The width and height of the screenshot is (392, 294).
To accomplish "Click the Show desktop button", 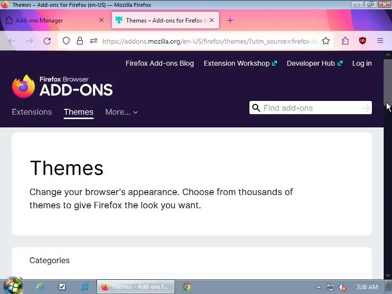I will click(388, 287).
